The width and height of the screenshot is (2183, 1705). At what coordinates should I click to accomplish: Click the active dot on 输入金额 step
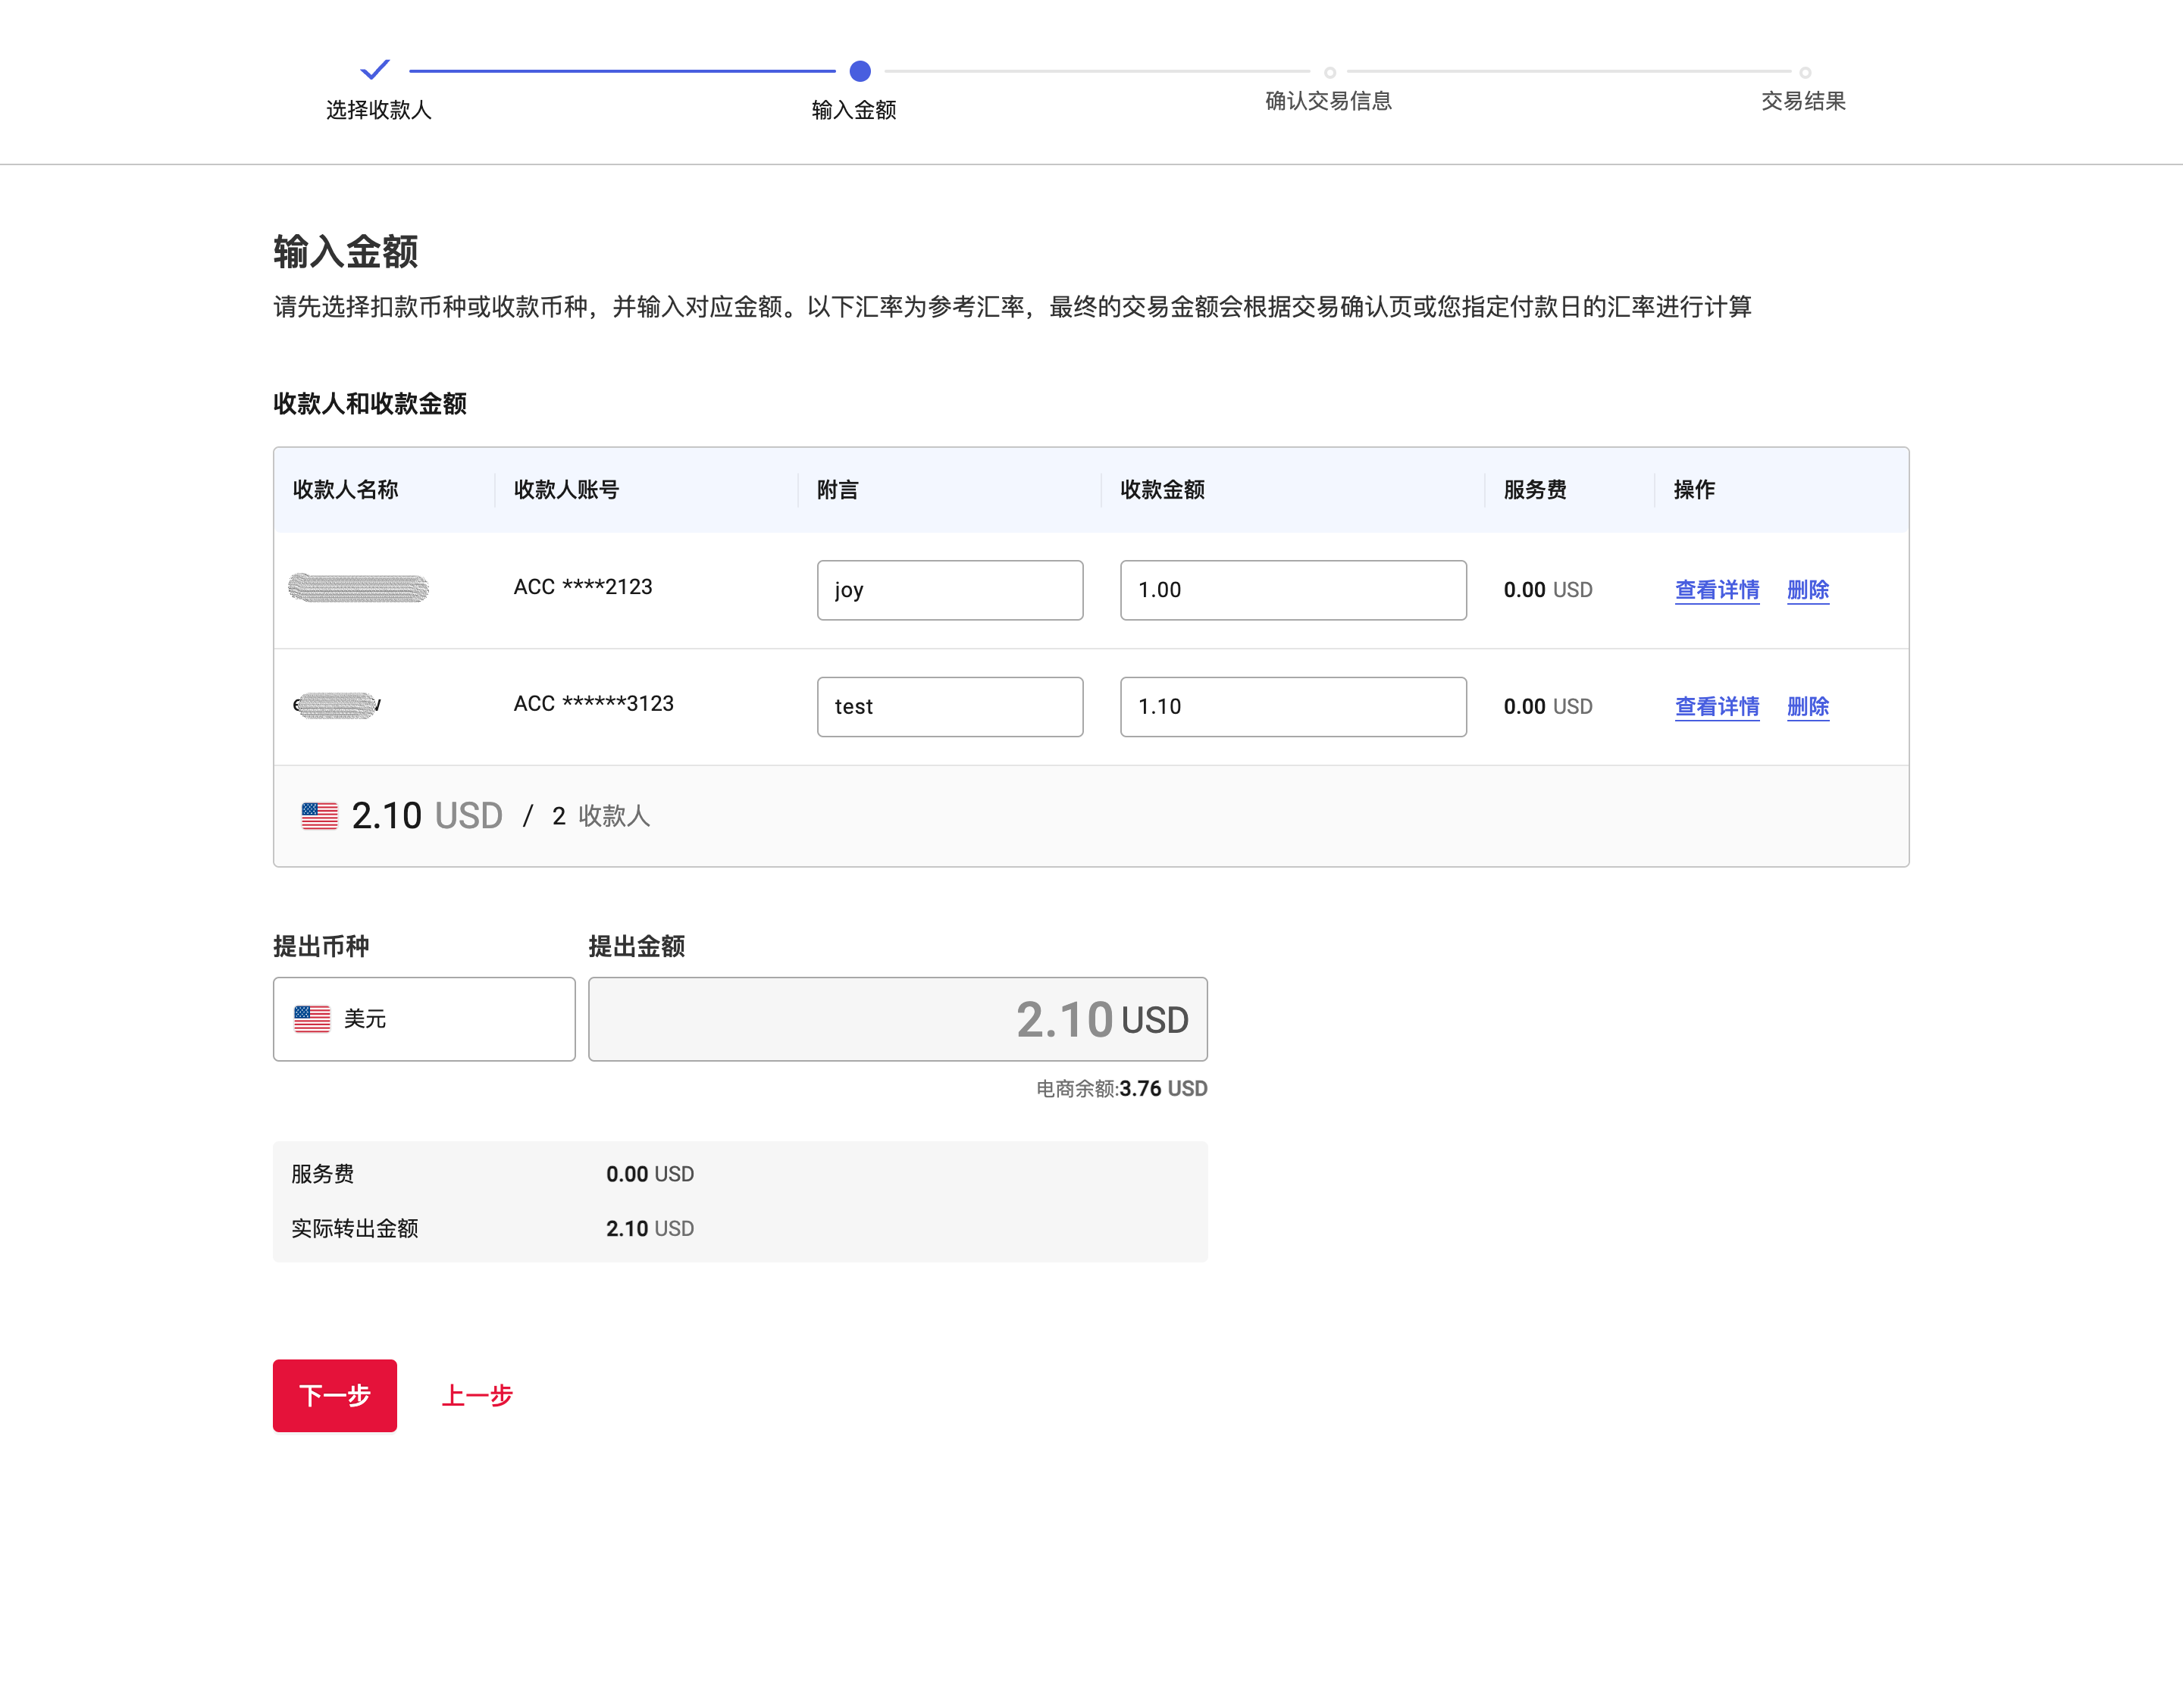click(862, 71)
